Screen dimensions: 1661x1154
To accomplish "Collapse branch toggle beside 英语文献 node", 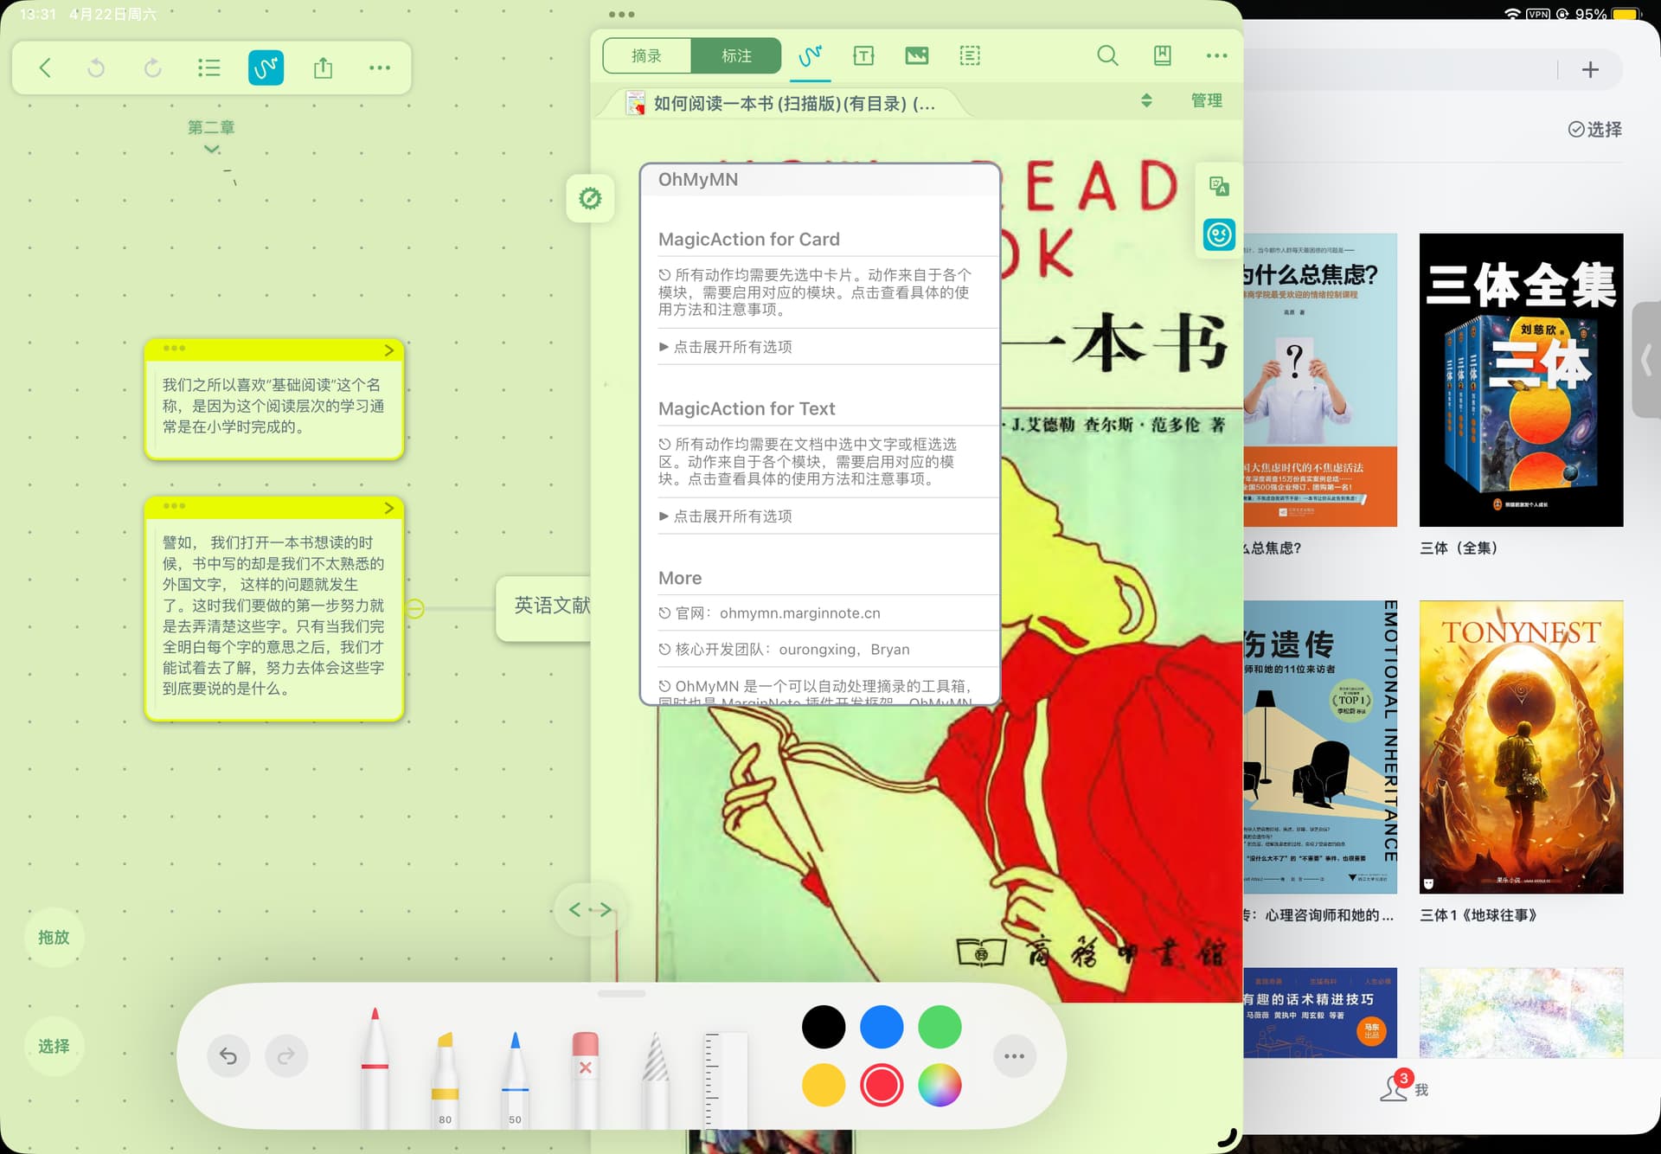I will pyautogui.click(x=415, y=608).
